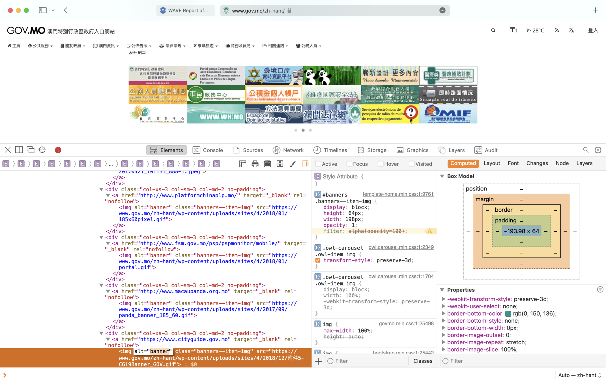Click the border-bottom-color teal swatch
Screen dimensions: 606x382
508,314
